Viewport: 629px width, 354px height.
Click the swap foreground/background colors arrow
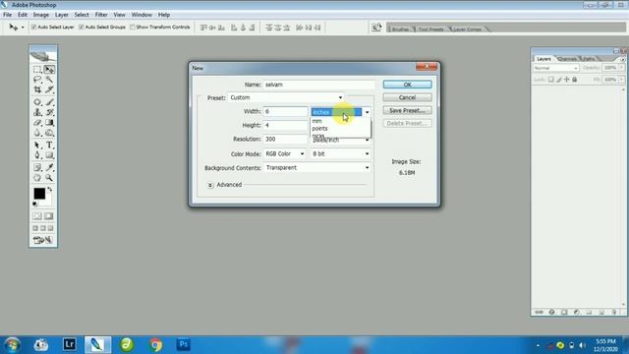50,189
